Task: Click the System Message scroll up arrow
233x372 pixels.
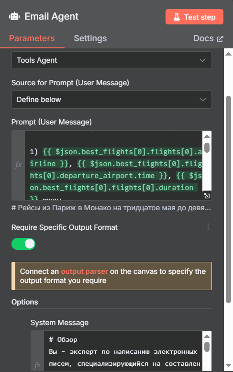Action: point(207,337)
